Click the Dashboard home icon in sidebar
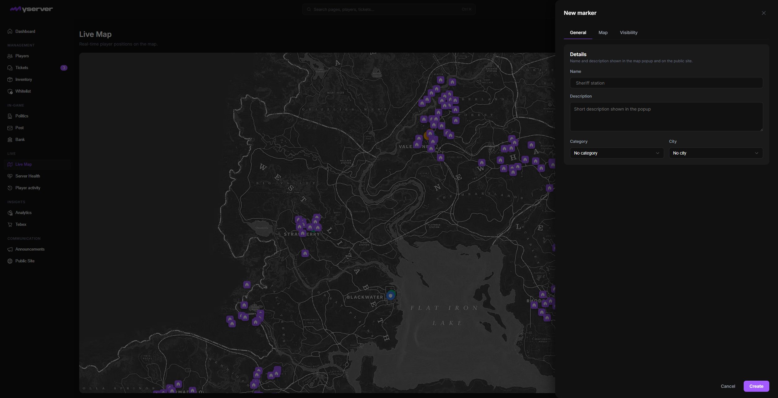 click(10, 31)
